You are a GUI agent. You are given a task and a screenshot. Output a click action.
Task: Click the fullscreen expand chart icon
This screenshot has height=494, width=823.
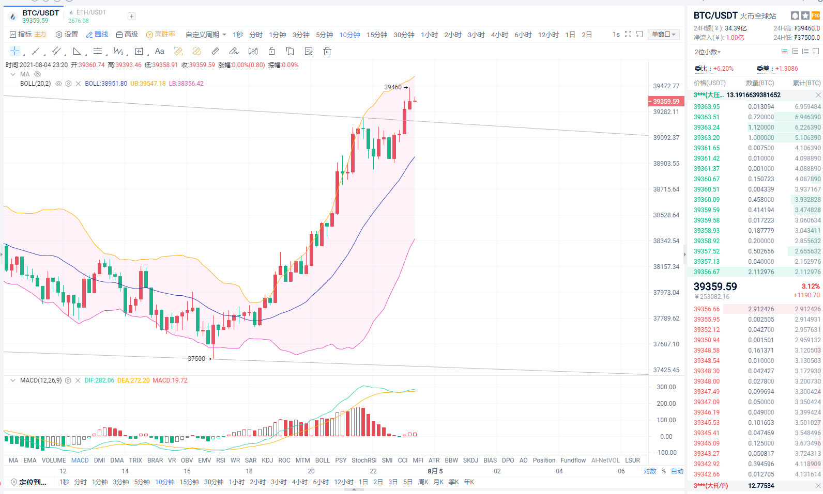tap(628, 34)
